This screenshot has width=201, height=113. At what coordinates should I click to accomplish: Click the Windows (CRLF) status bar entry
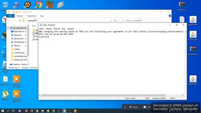159,98
